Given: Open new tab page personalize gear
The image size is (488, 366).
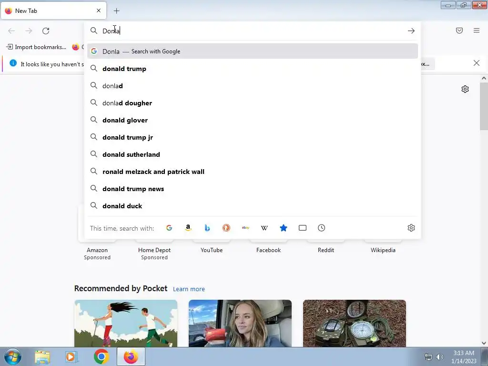Looking at the screenshot, I should coord(465,89).
